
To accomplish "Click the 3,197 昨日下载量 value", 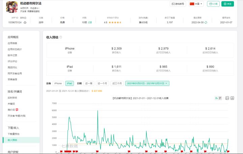I will (x=170, y=22).
